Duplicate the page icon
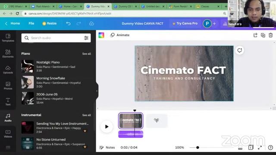 coord(263,35)
